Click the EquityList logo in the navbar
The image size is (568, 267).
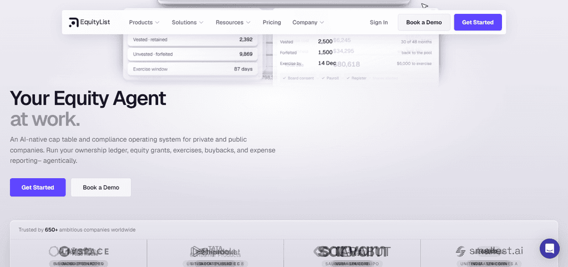(x=89, y=22)
